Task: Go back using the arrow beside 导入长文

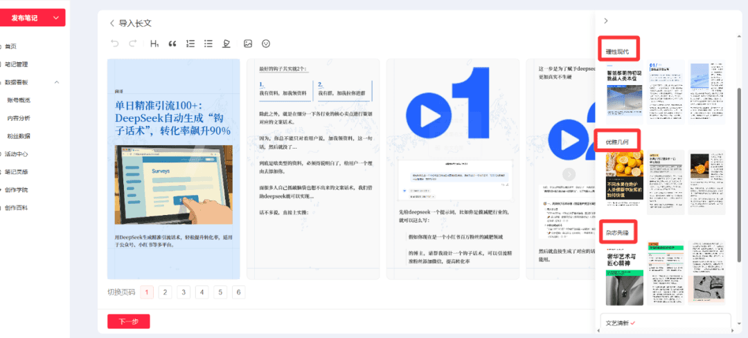Action: 112,23
